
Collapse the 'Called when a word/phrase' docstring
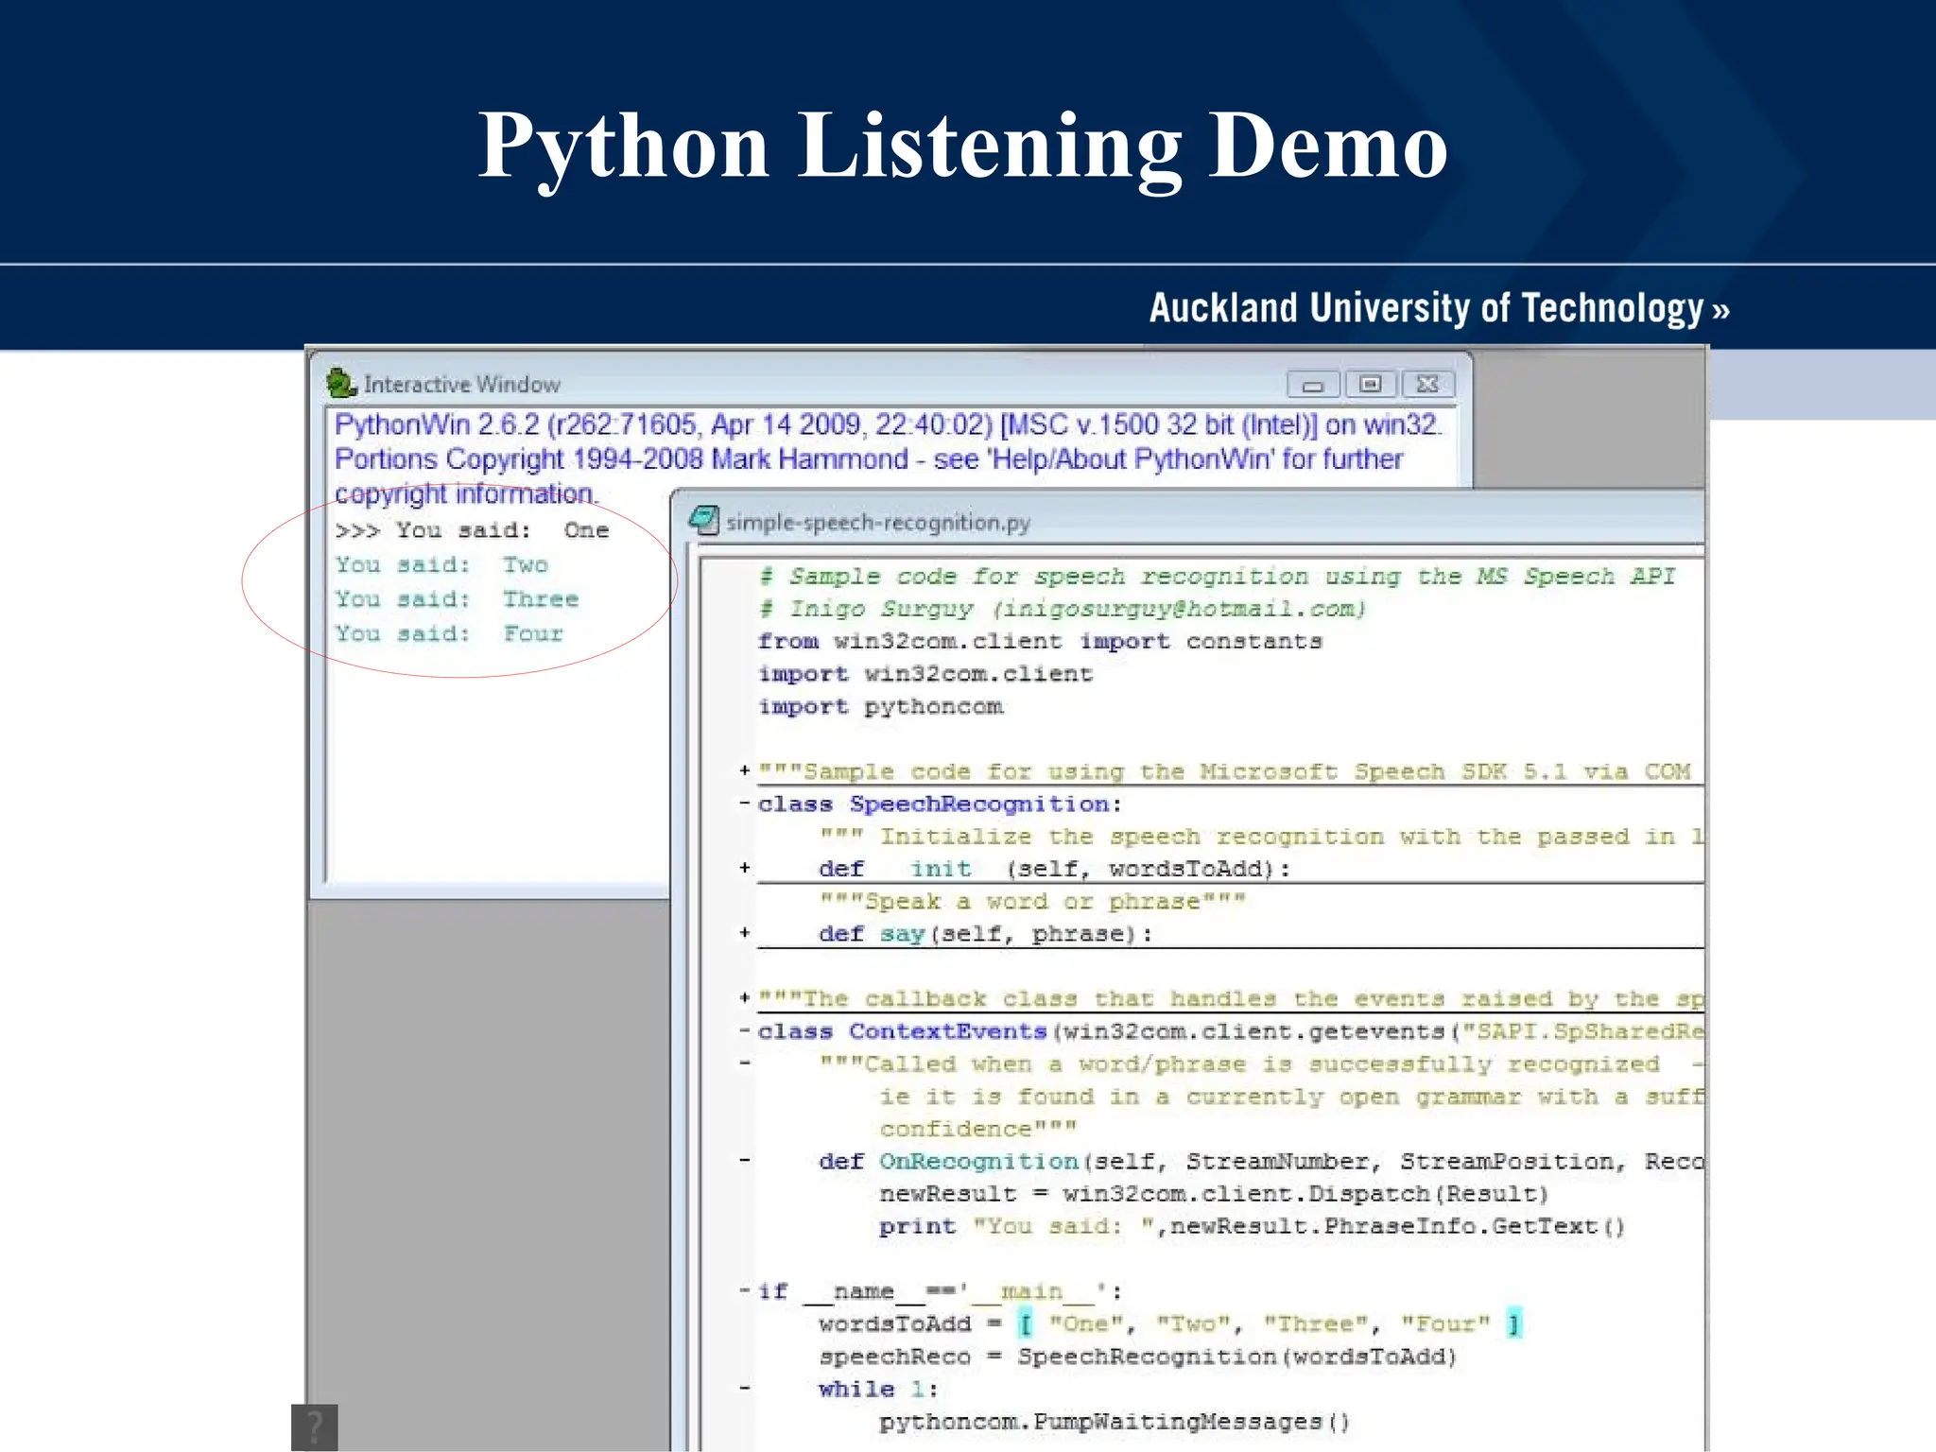745,1063
